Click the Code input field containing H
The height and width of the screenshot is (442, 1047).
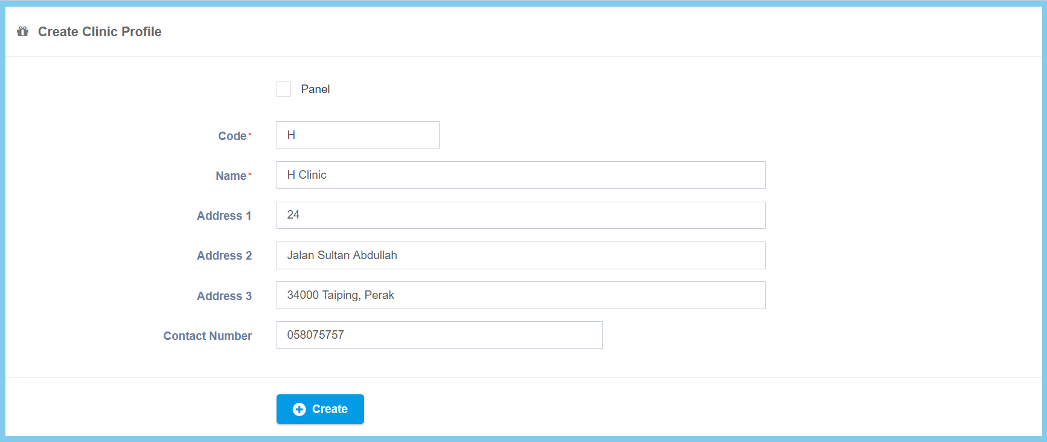(x=357, y=135)
